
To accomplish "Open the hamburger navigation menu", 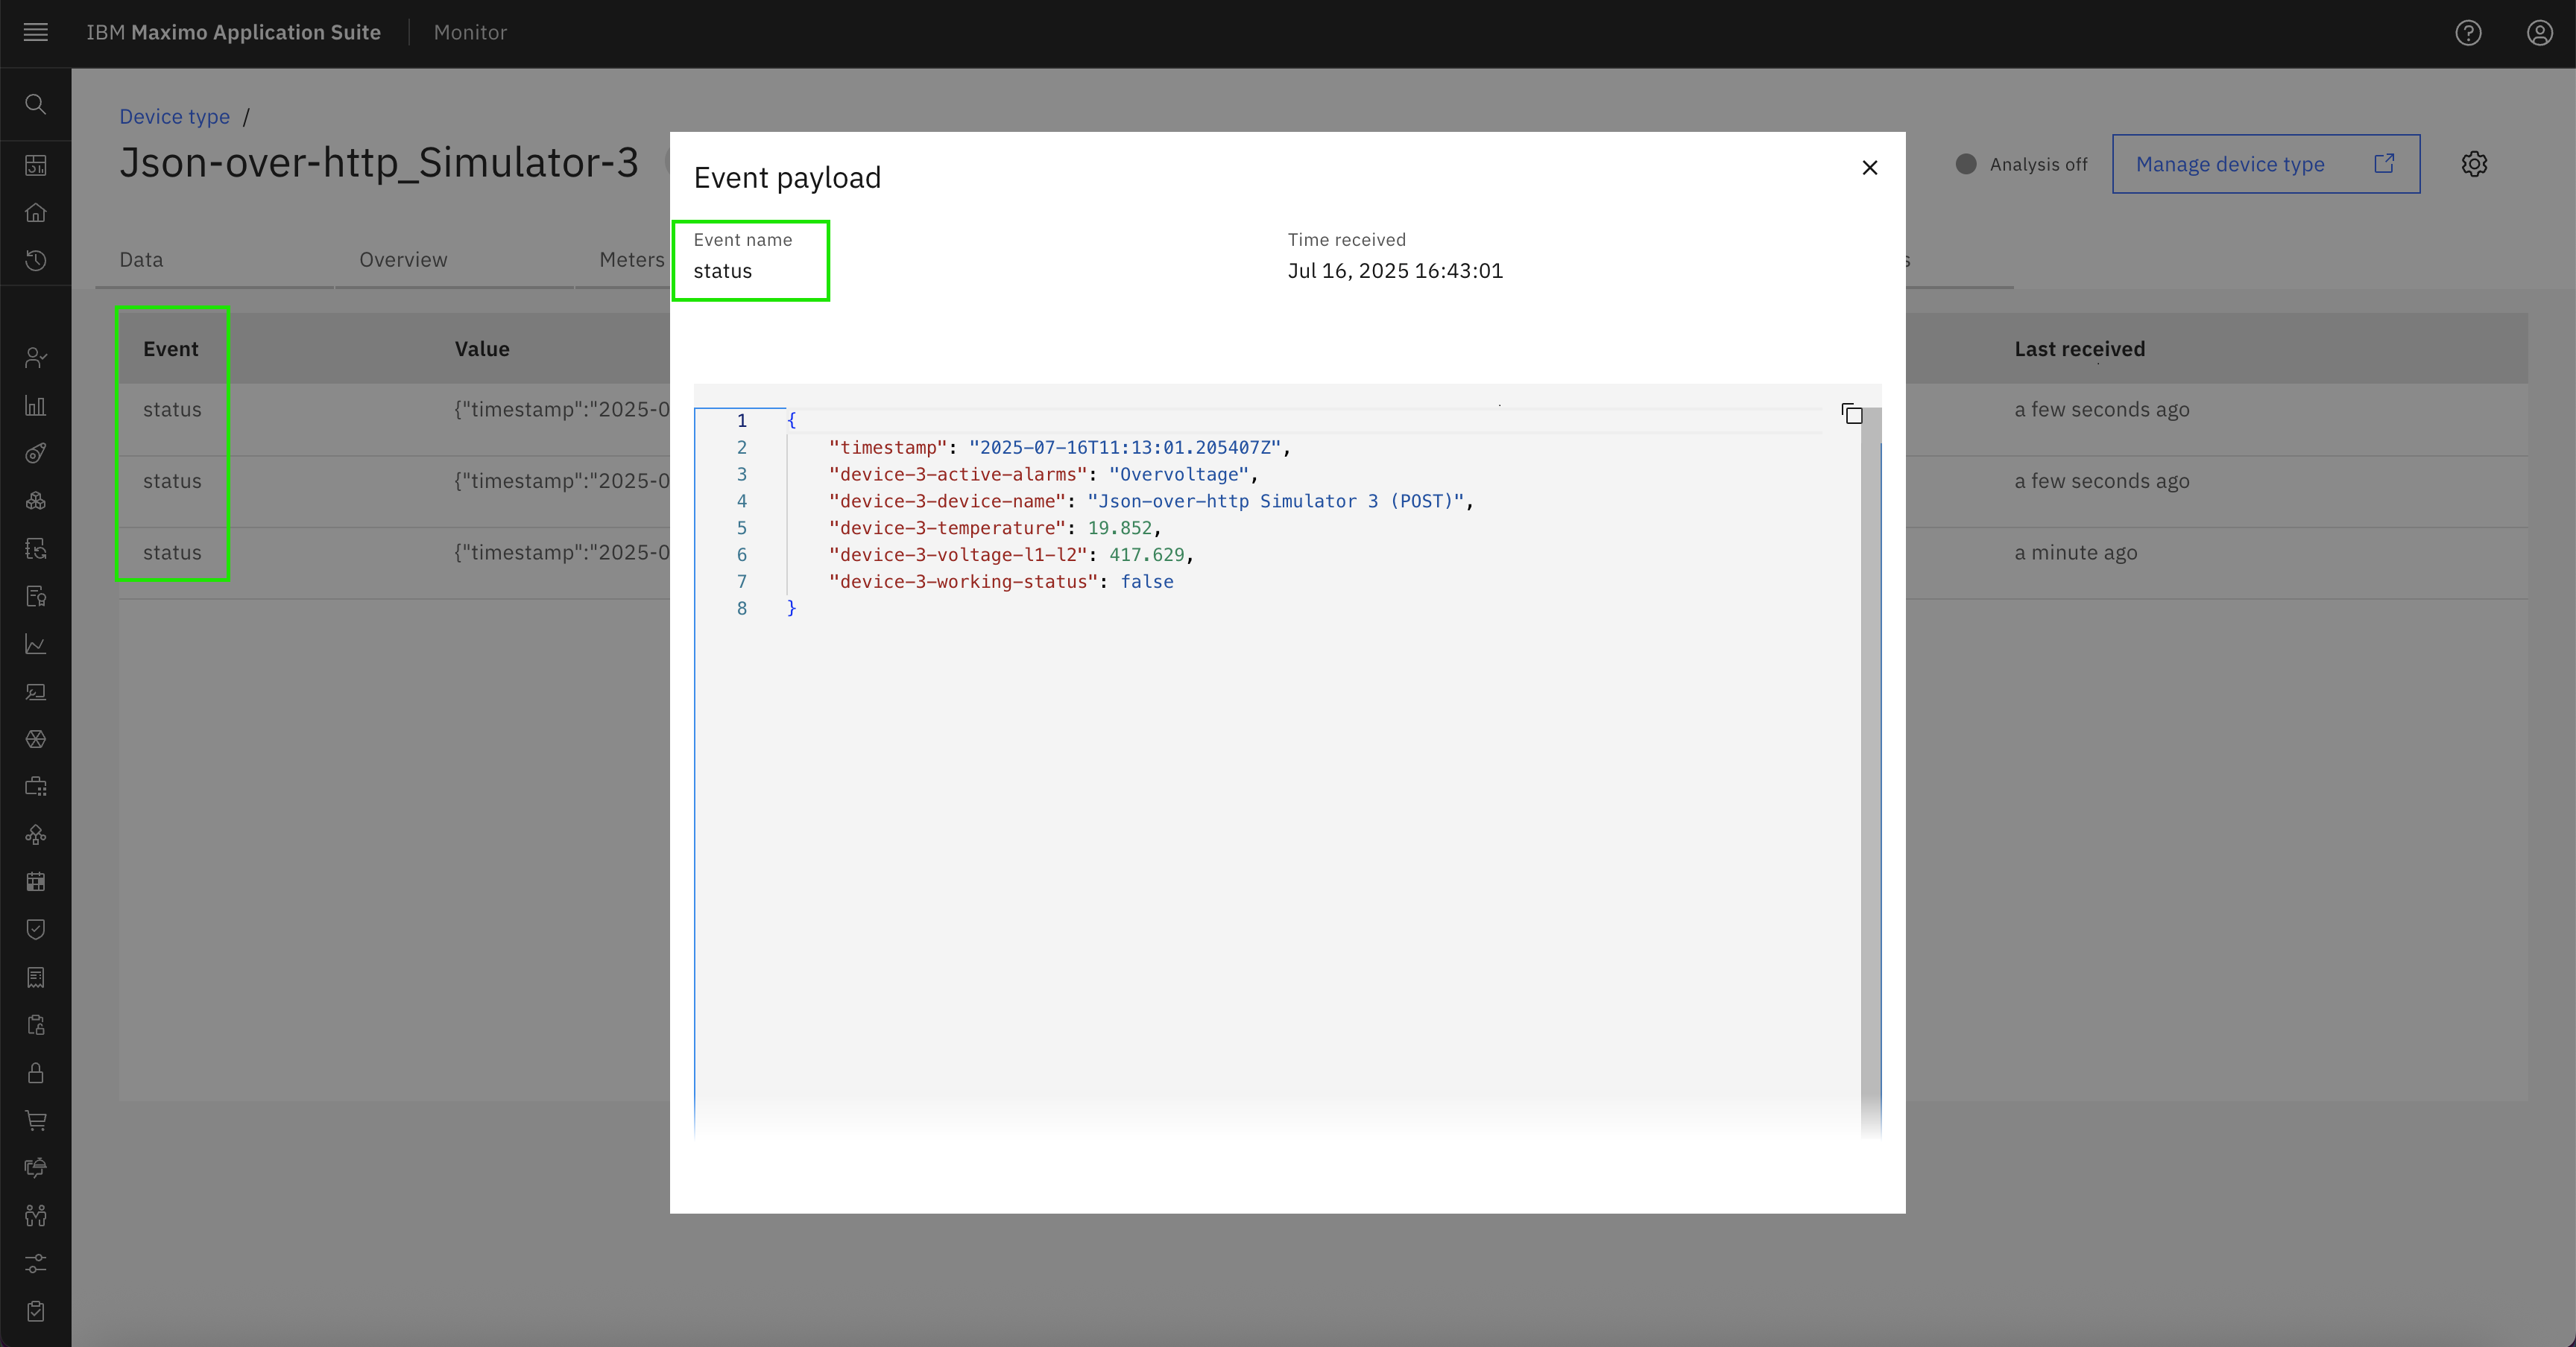I will click(36, 33).
